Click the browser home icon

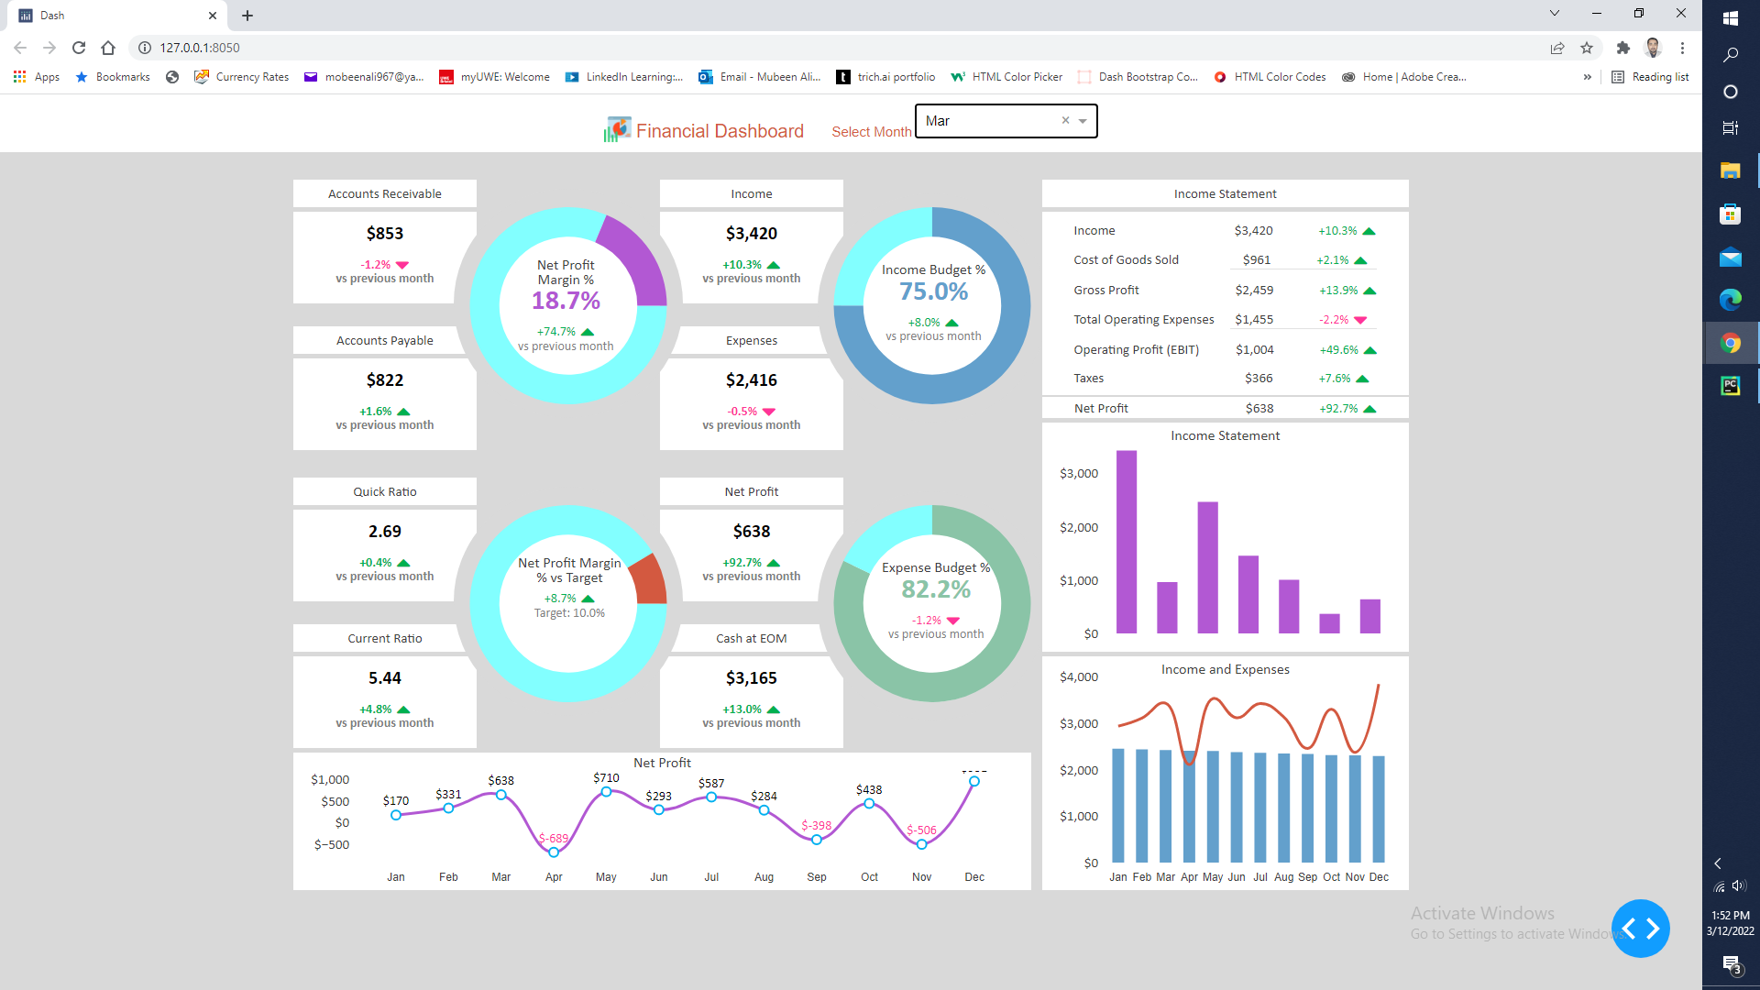[x=108, y=48]
